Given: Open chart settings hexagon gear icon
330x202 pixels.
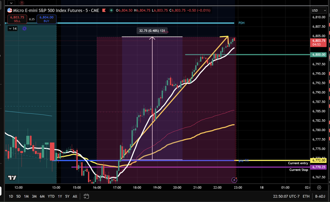Looking at the screenshot, I should pos(319,187).
